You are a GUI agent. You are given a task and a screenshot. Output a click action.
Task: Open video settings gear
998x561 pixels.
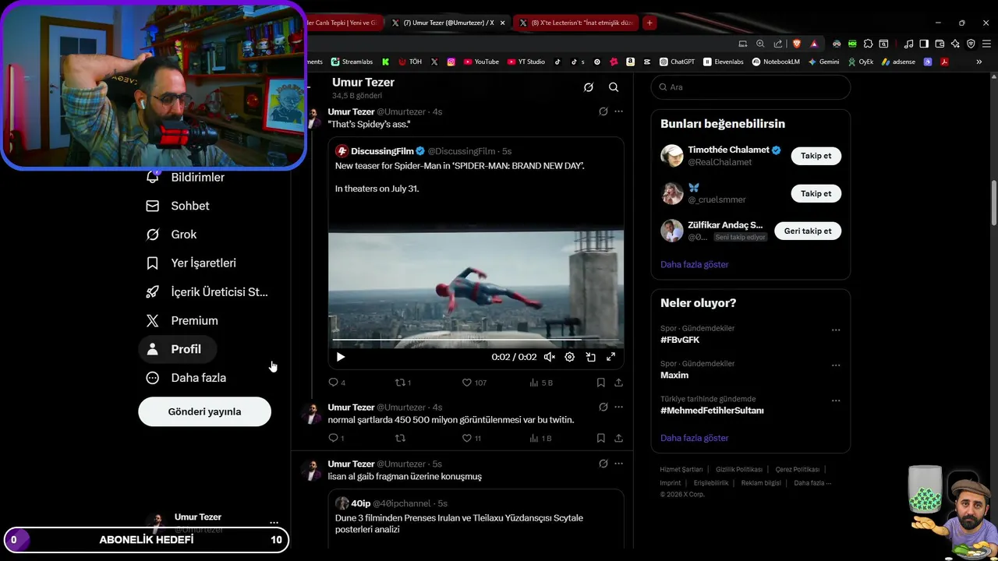coord(570,357)
